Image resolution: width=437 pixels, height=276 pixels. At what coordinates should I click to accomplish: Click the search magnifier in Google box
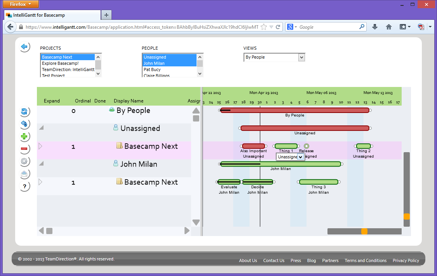click(362, 27)
